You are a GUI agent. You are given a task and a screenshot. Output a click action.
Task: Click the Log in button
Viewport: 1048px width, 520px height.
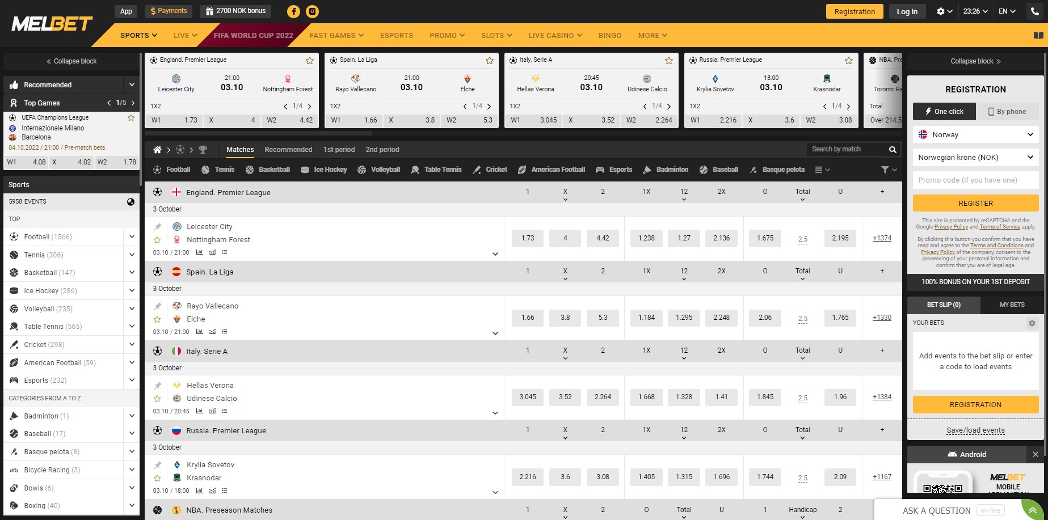(907, 11)
